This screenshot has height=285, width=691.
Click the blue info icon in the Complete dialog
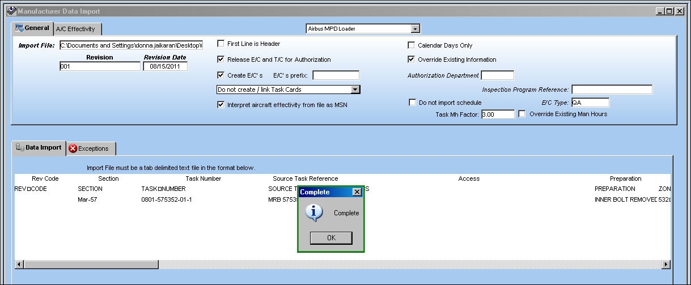point(313,212)
